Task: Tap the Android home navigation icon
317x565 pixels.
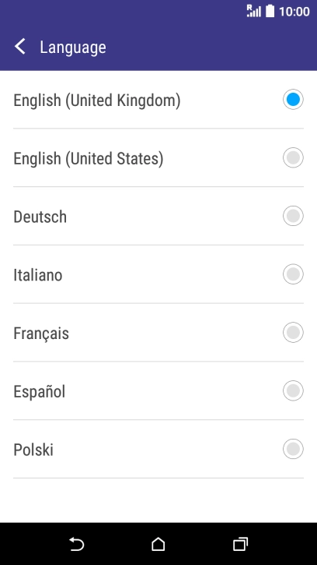Action: 158,544
